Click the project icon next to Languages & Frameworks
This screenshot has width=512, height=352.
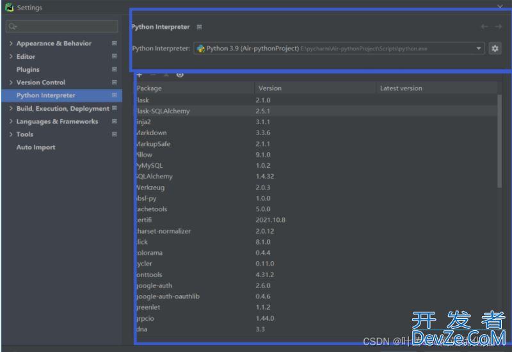coord(115,121)
